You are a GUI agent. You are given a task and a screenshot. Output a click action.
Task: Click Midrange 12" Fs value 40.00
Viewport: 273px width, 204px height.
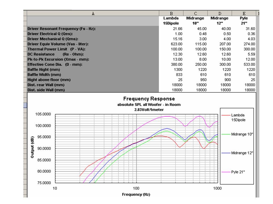click(226, 29)
